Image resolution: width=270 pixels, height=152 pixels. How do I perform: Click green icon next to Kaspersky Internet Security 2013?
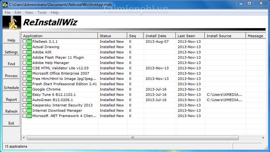pos(29,105)
